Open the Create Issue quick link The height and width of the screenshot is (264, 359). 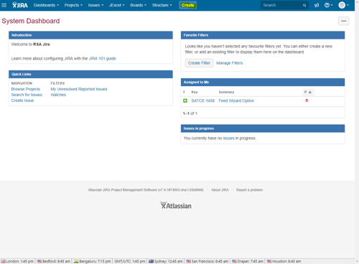click(x=22, y=100)
